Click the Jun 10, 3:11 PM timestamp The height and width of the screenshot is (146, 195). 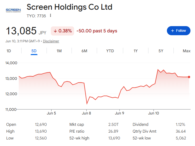point(22,41)
